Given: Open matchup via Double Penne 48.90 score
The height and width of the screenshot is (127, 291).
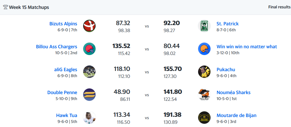Looking at the screenshot, I should [x=122, y=92].
